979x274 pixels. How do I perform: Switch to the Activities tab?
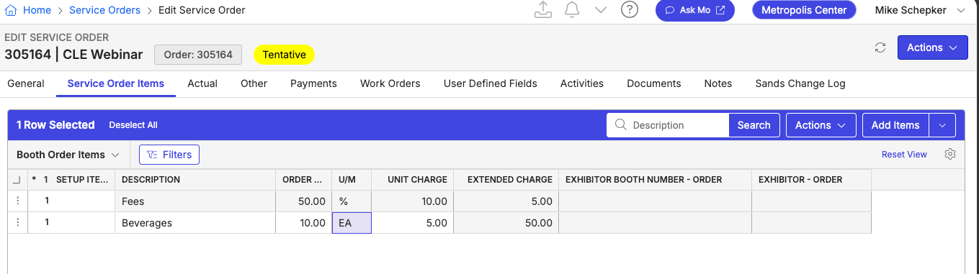582,83
